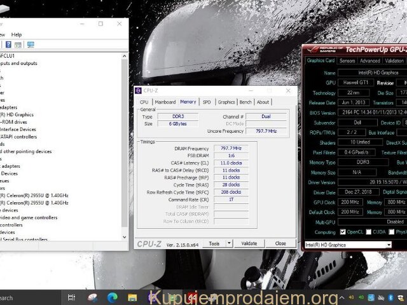Launch Microsoft Edge from the taskbar
This screenshot has width=407, height=305.
(113, 297)
